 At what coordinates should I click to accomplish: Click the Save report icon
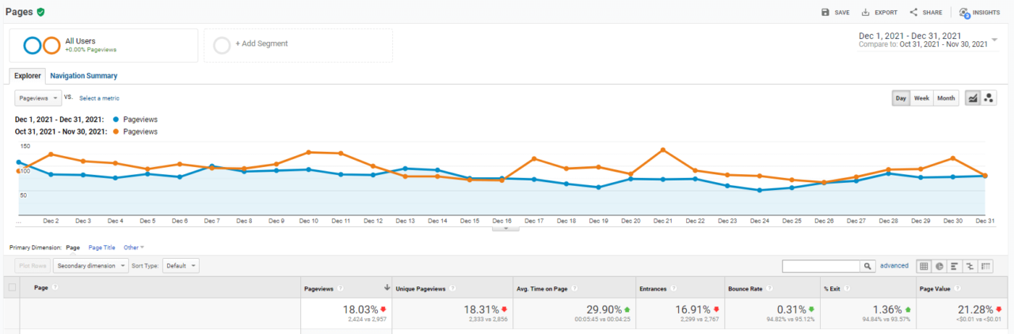click(825, 13)
